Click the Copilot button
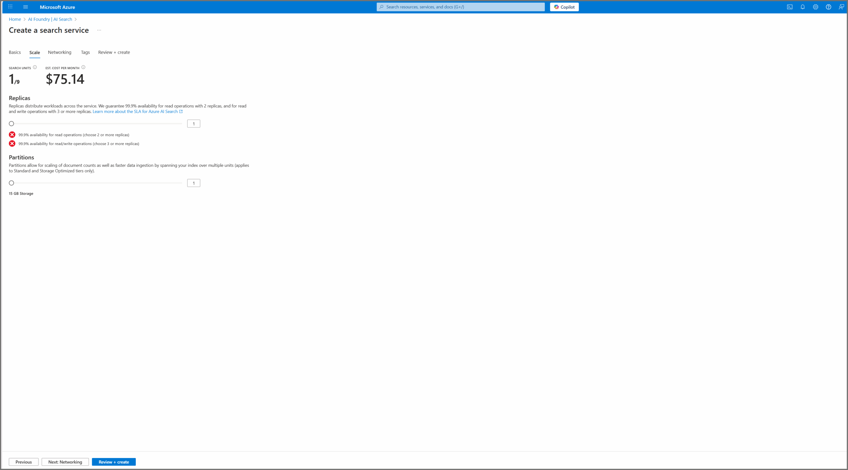 (564, 7)
